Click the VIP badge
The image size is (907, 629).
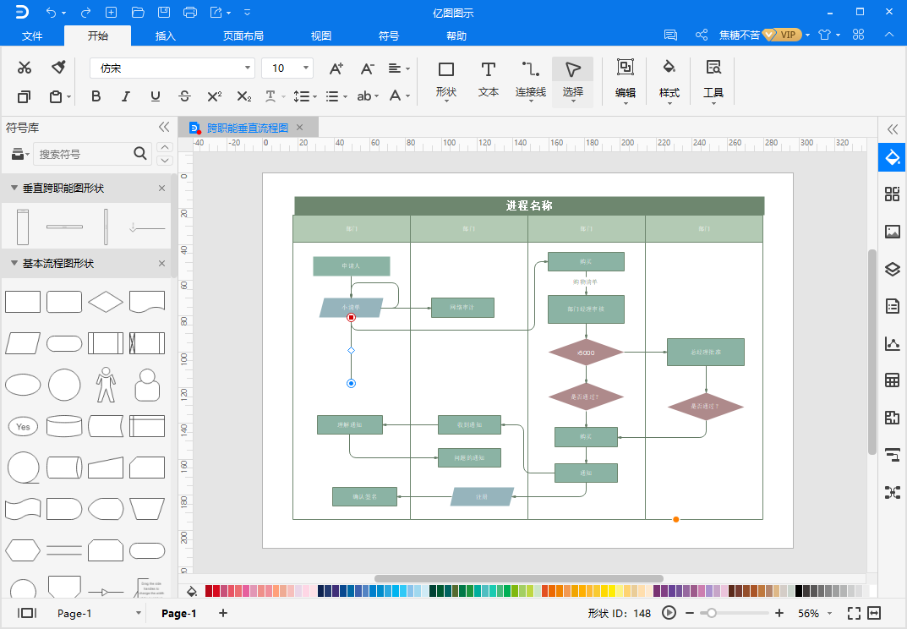782,35
